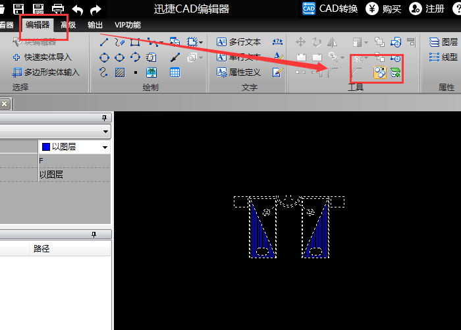
Task: Expand the top properties panel combo box
Action: pos(105,132)
